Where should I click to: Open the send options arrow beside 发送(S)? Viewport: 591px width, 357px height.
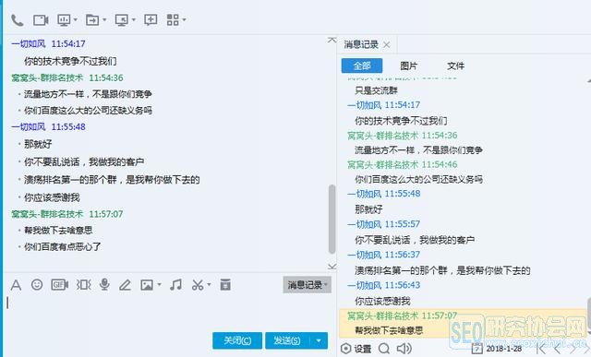319,340
